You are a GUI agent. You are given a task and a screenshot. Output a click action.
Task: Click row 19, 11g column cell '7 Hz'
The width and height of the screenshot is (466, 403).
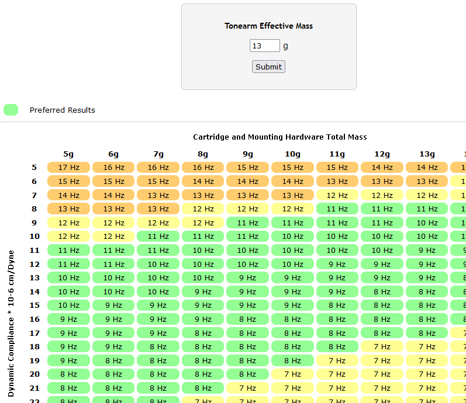point(337,360)
